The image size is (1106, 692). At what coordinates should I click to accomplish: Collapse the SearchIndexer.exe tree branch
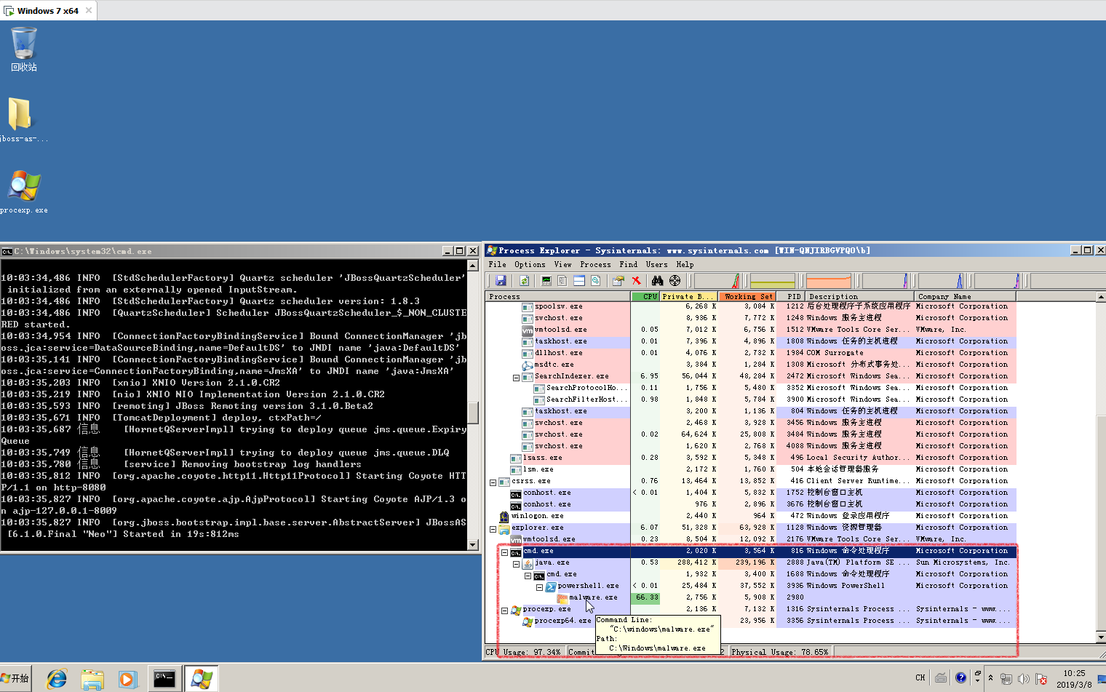[x=516, y=378]
